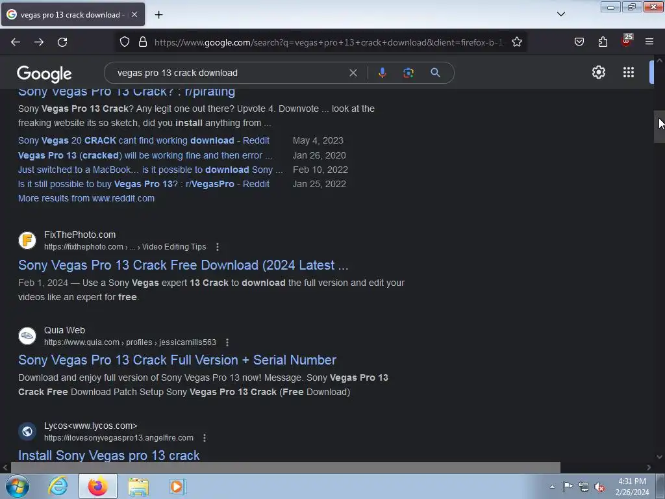Click the vertical scrollbar down arrow
The image size is (665, 499).
point(659,457)
